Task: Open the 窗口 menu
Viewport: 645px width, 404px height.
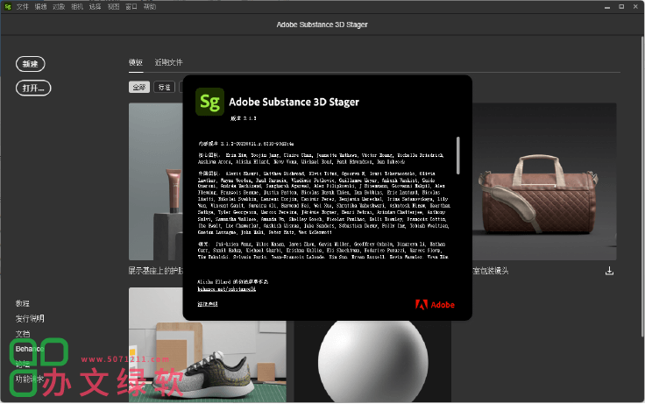Action: coord(131,7)
